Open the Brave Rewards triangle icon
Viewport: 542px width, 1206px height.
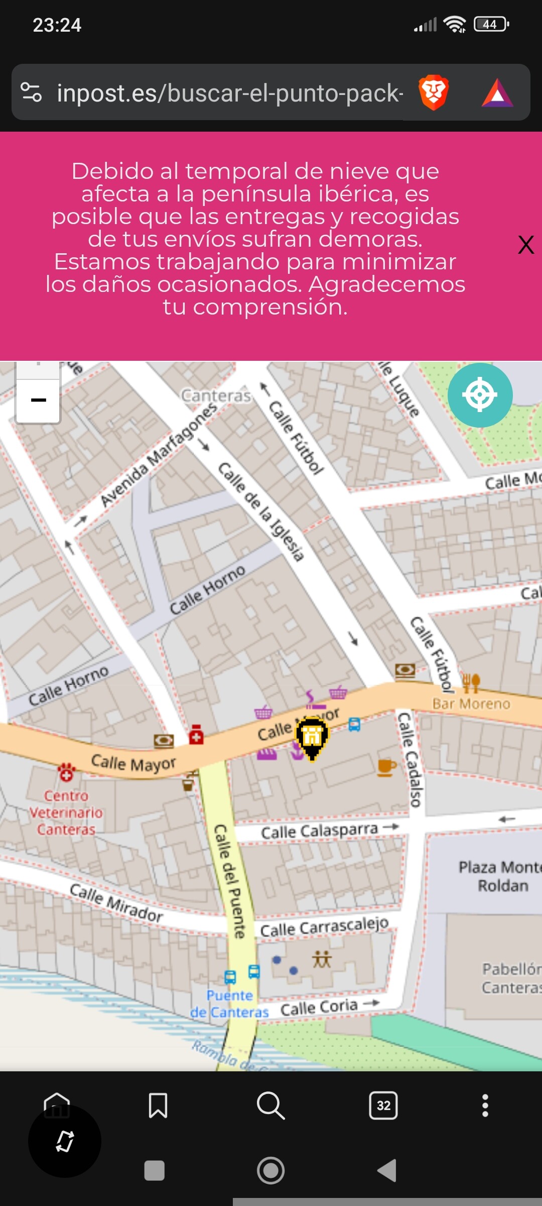coord(497,93)
